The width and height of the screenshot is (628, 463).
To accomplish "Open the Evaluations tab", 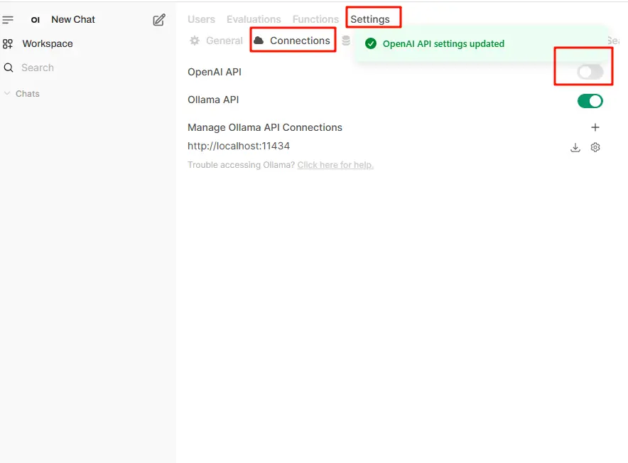I will pyautogui.click(x=254, y=19).
